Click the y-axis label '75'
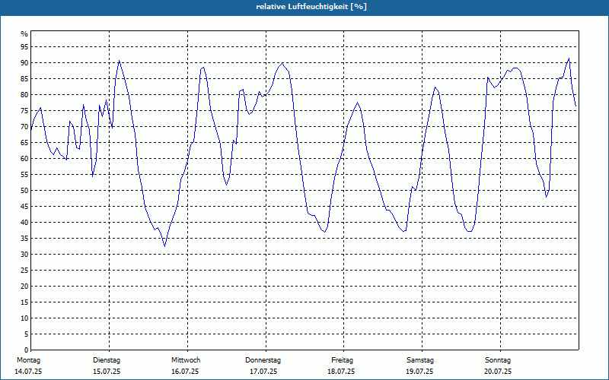 (24, 111)
